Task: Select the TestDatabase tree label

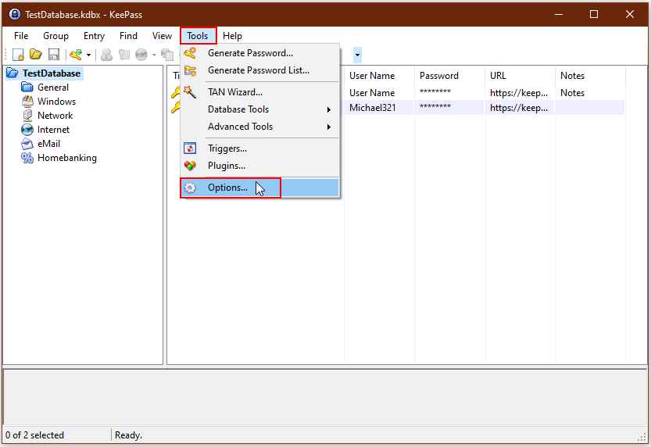Action: pos(52,73)
